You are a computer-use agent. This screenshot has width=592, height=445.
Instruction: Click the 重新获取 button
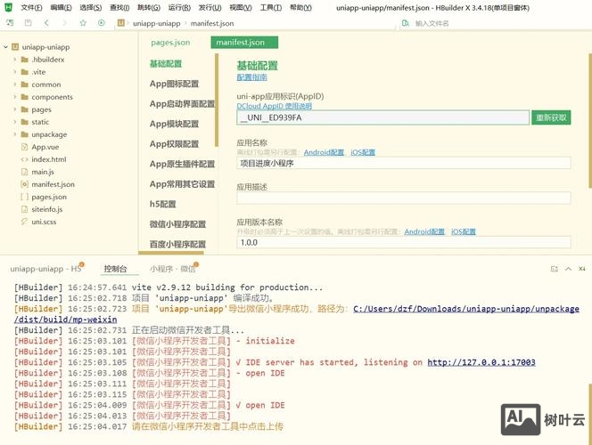pyautogui.click(x=551, y=117)
